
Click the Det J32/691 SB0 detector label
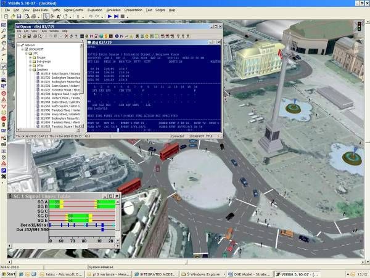click(x=32, y=230)
